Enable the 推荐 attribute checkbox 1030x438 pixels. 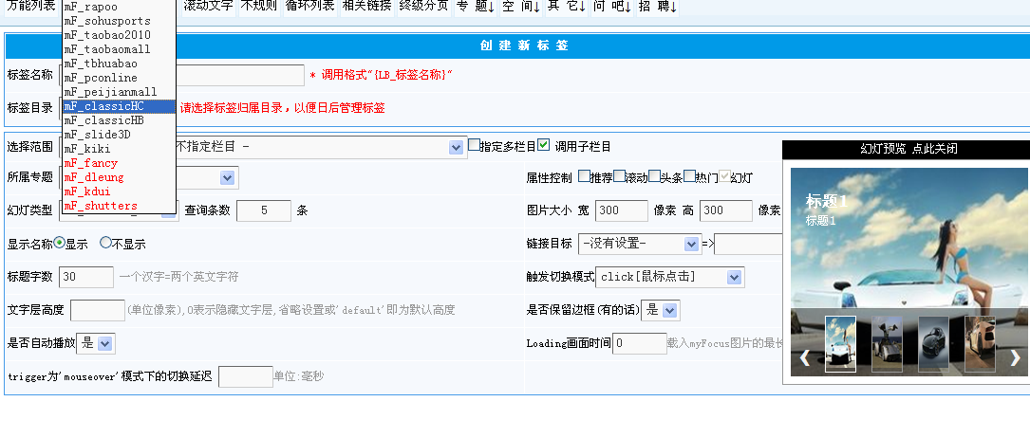click(x=584, y=175)
